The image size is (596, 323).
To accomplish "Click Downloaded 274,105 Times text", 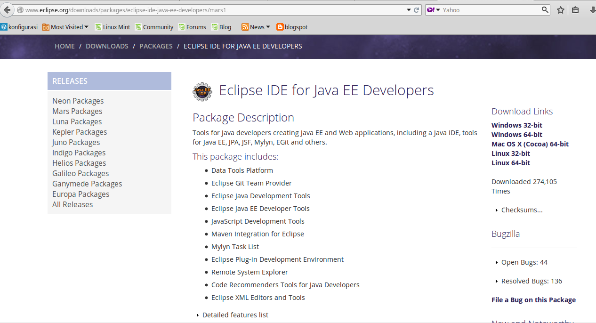I will pos(524,186).
